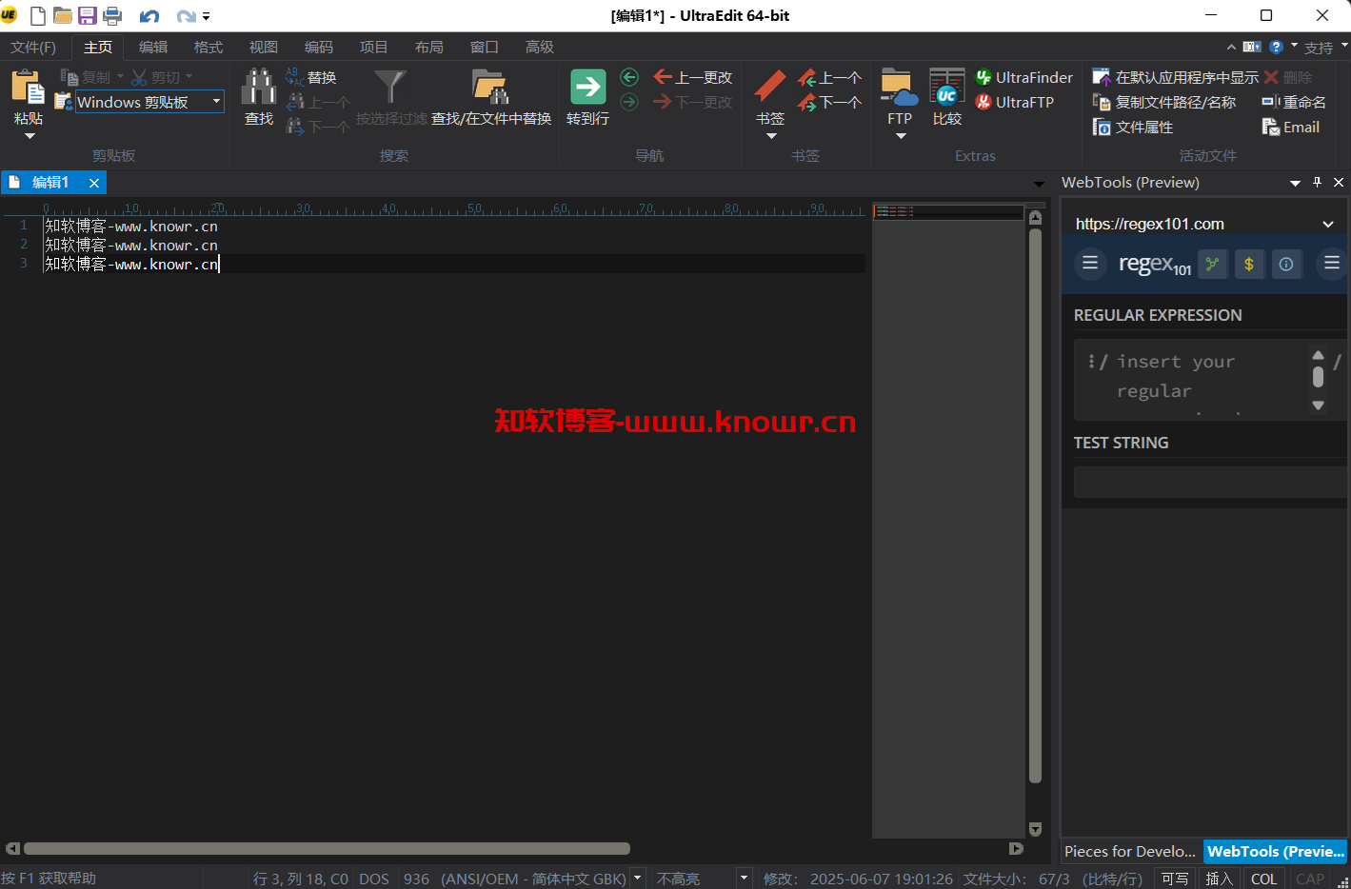
Task: Open a file with the folder icon
Action: pyautogui.click(x=63, y=15)
